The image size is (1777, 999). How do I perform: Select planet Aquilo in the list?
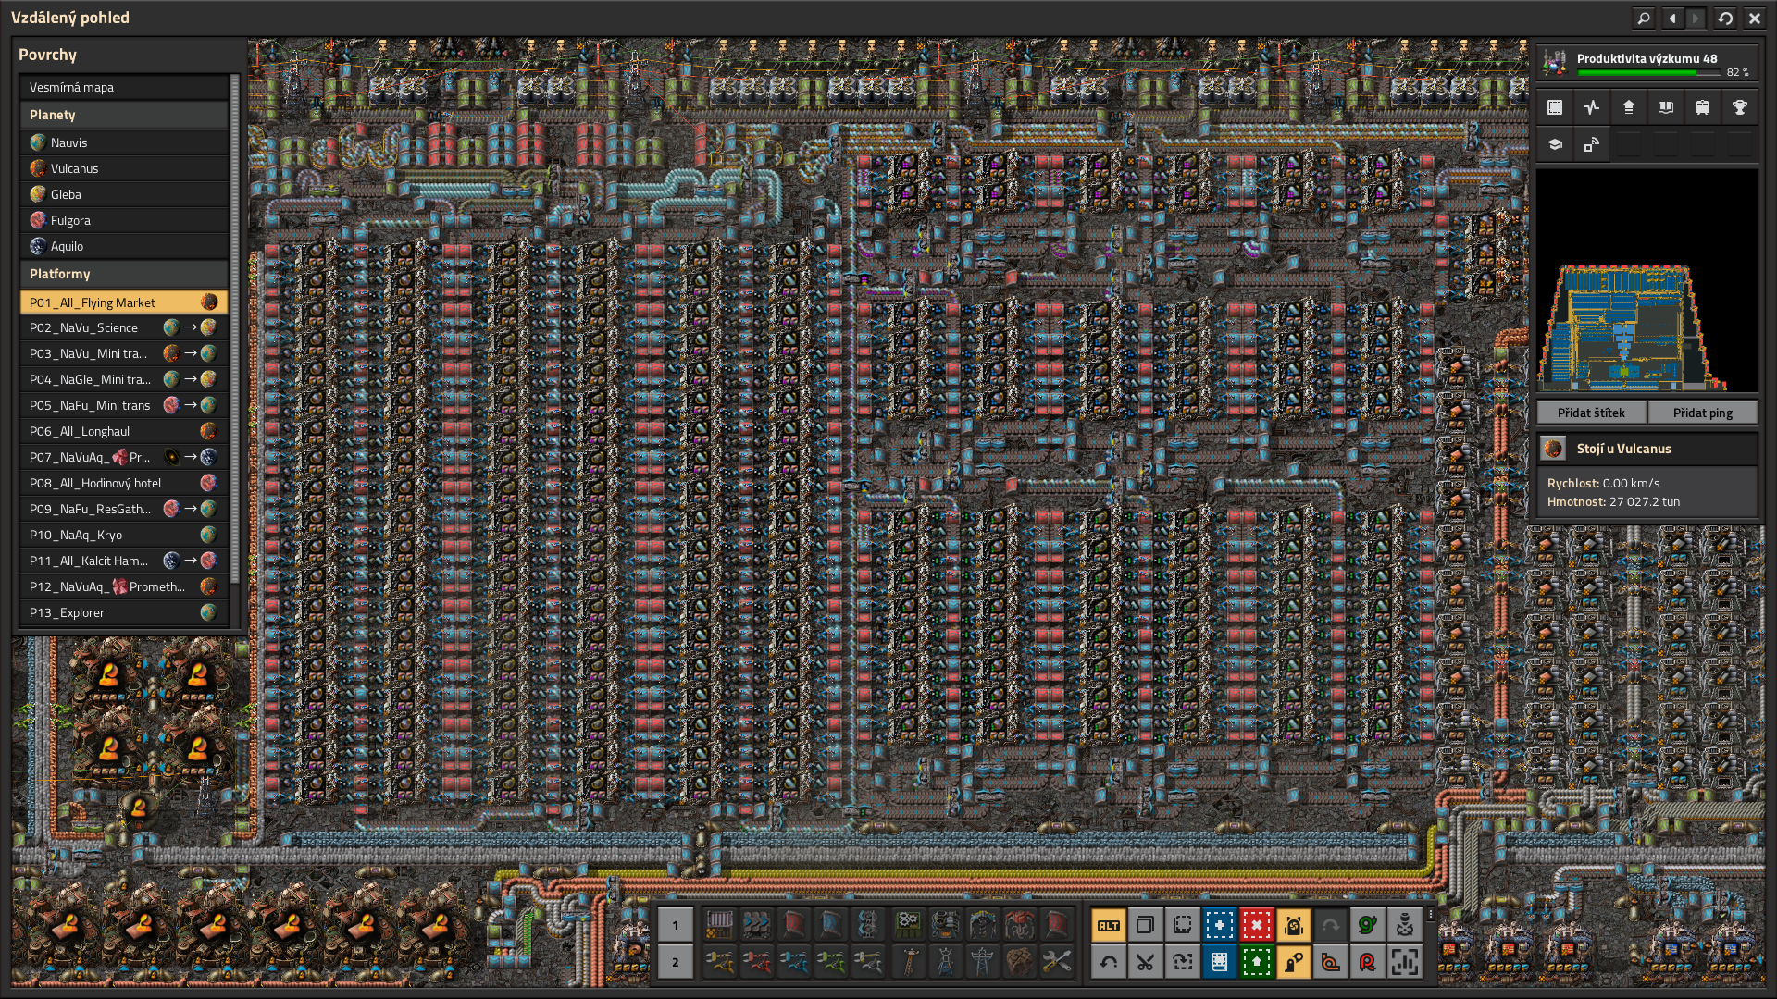coord(124,246)
